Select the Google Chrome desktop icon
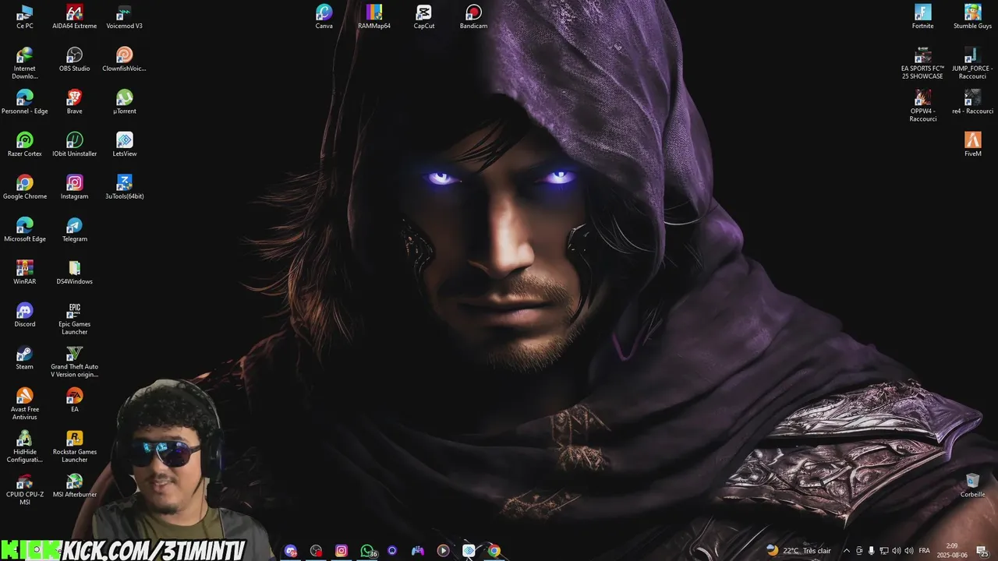Screen dimensions: 998x561 pos(25,187)
